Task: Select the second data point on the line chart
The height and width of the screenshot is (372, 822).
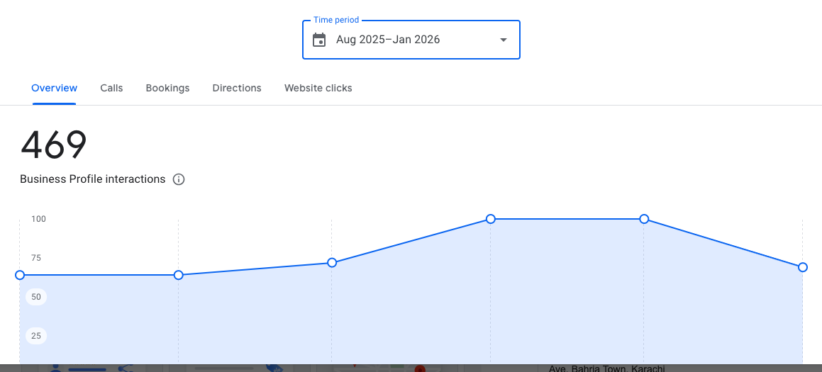Action: [179, 275]
